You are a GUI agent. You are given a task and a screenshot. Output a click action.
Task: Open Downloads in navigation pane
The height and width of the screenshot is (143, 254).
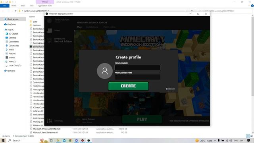tap(13, 46)
